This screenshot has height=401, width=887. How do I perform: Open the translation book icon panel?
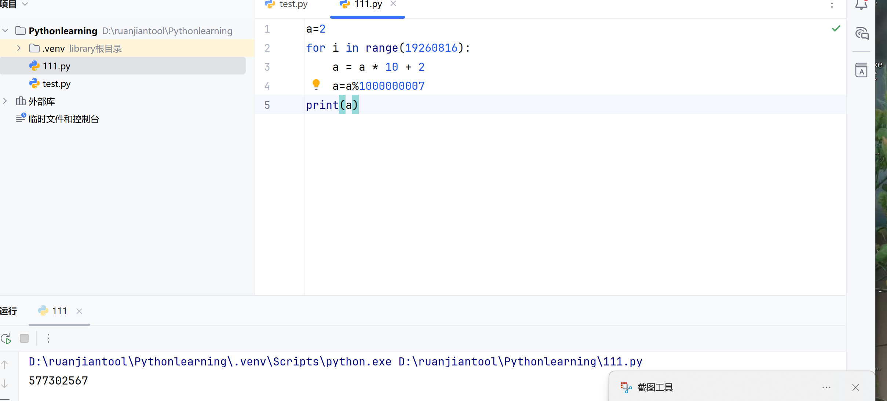click(x=861, y=70)
